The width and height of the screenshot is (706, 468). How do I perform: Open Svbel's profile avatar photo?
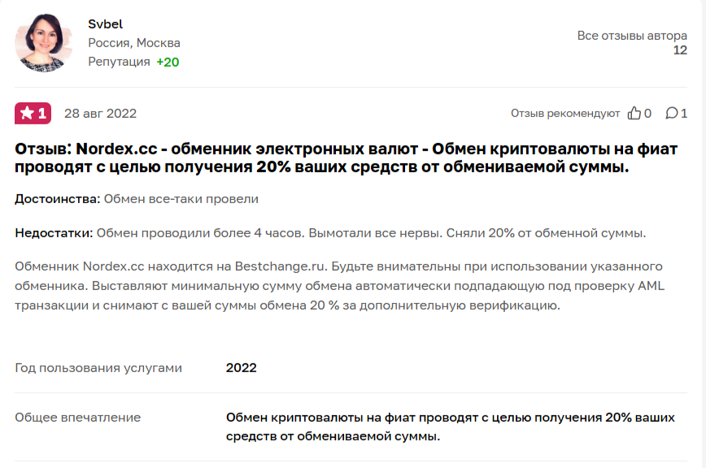click(x=44, y=43)
